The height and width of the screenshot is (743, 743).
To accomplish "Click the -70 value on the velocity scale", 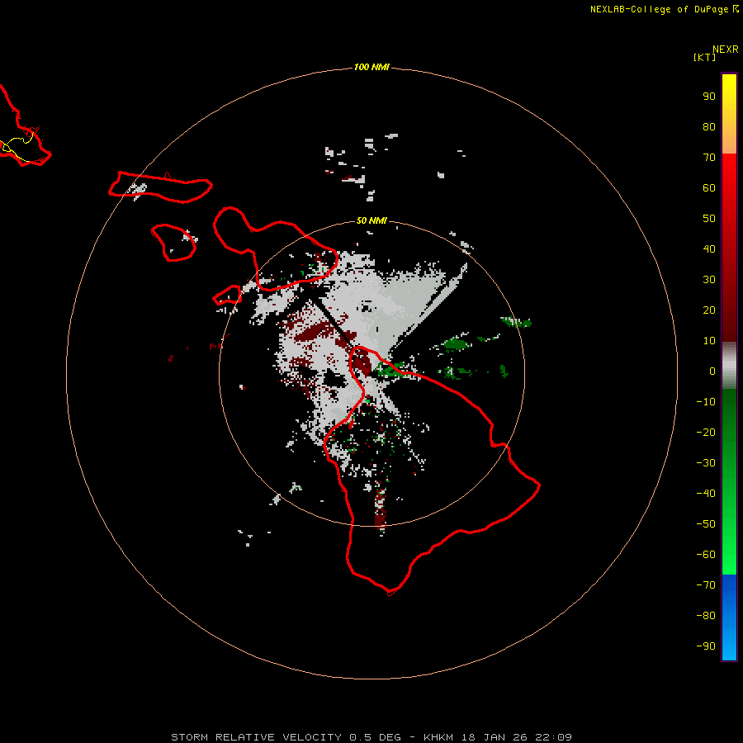I will (706, 585).
